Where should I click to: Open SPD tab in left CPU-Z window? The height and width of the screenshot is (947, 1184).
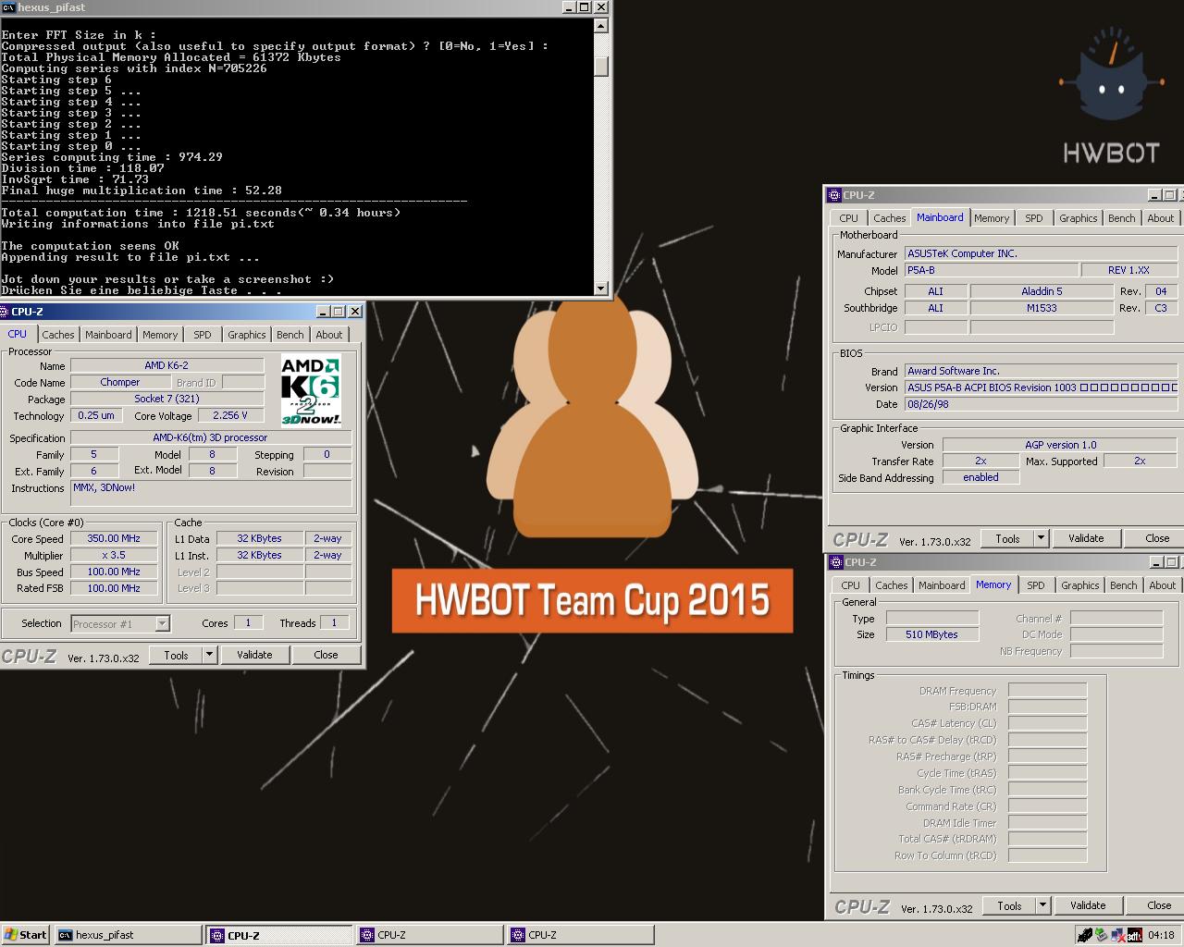click(x=203, y=335)
